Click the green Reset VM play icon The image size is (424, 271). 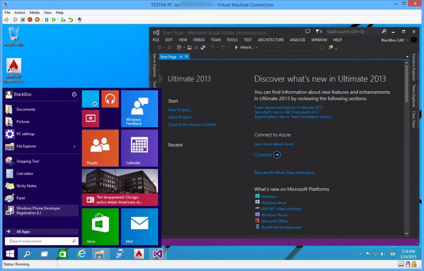54,20
